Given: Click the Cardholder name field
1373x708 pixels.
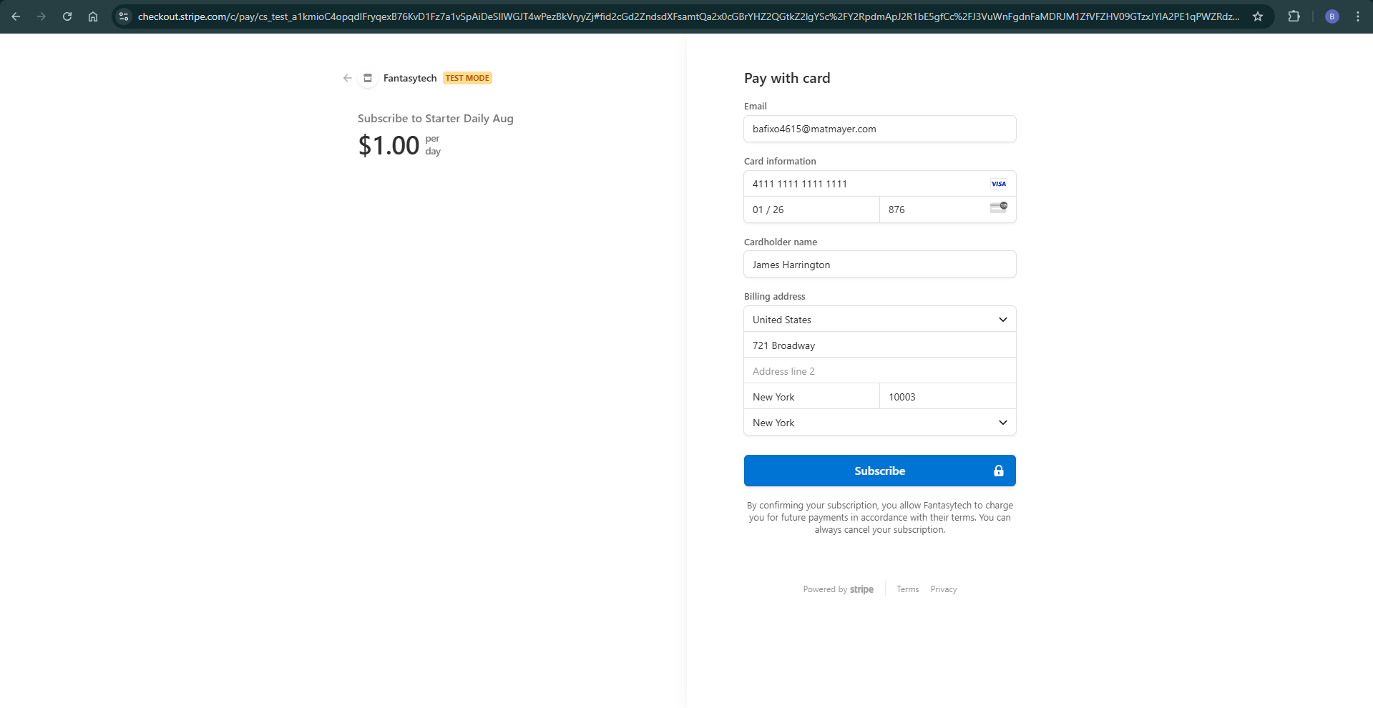Looking at the screenshot, I should tap(879, 265).
